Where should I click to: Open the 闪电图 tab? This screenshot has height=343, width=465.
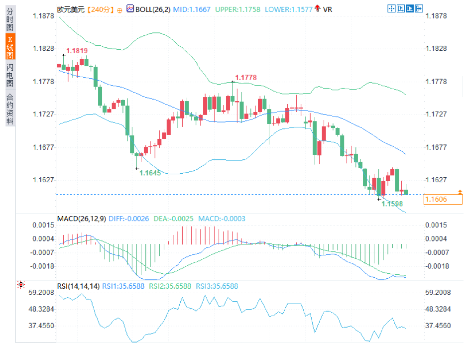coord(10,75)
